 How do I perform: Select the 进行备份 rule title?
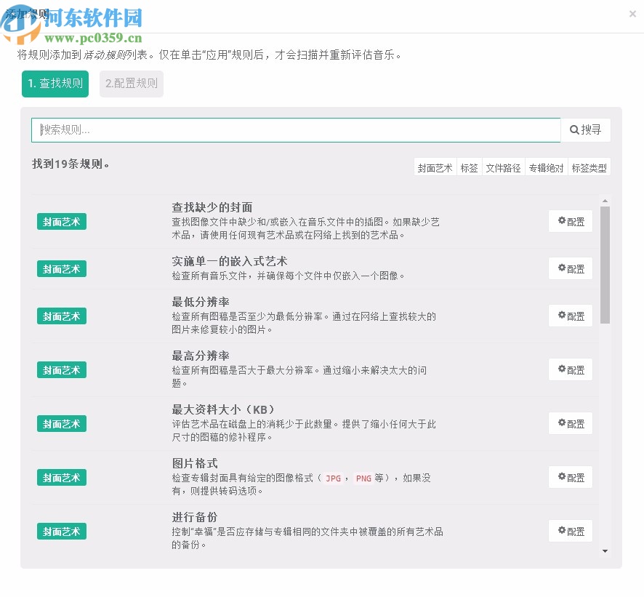tap(195, 517)
